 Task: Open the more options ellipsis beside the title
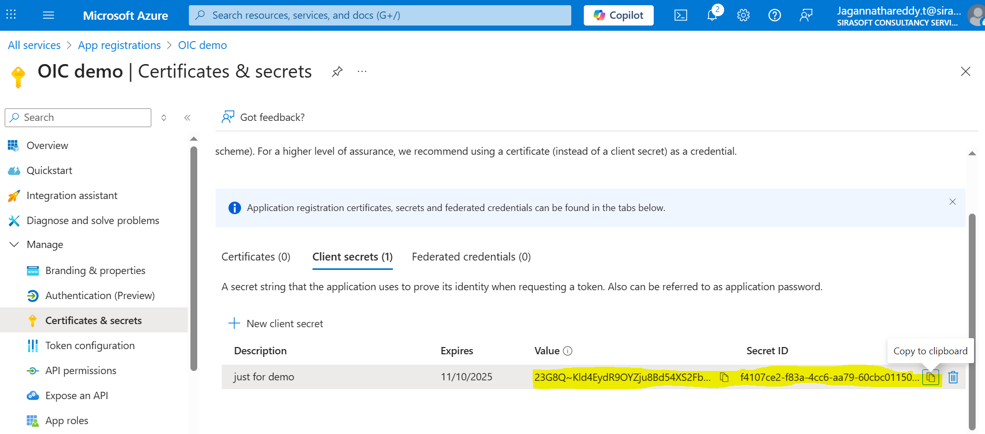362,71
